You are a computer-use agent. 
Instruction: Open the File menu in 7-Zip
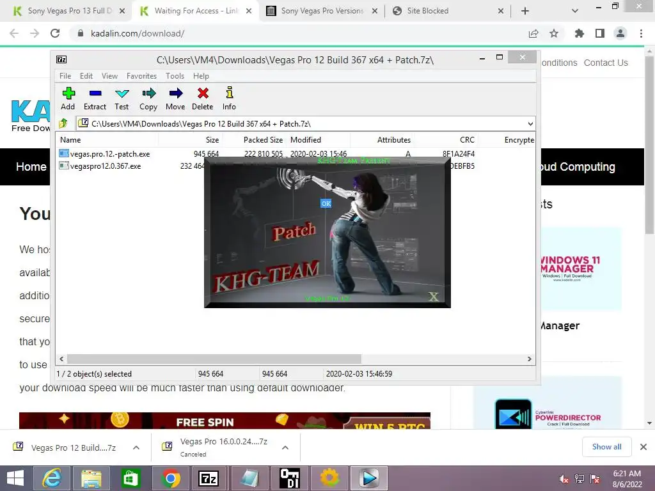65,76
